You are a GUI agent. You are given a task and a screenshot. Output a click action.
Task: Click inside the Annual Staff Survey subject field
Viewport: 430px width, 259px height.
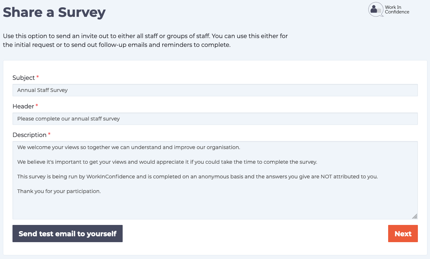click(x=215, y=90)
